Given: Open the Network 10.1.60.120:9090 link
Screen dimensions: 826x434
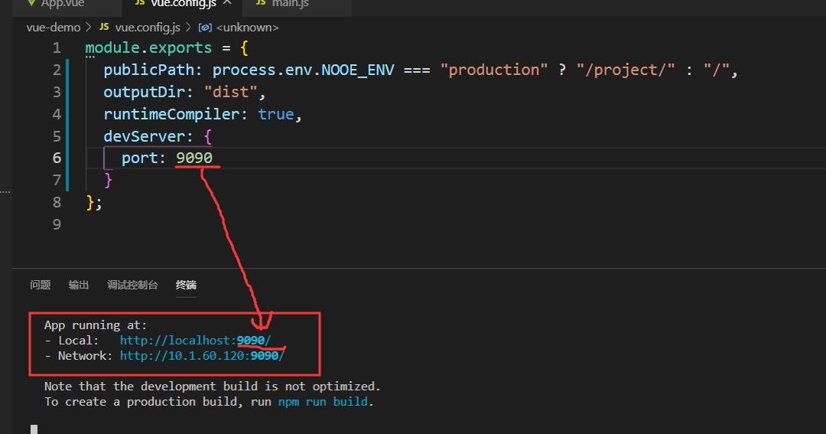Looking at the screenshot, I should tap(202, 355).
